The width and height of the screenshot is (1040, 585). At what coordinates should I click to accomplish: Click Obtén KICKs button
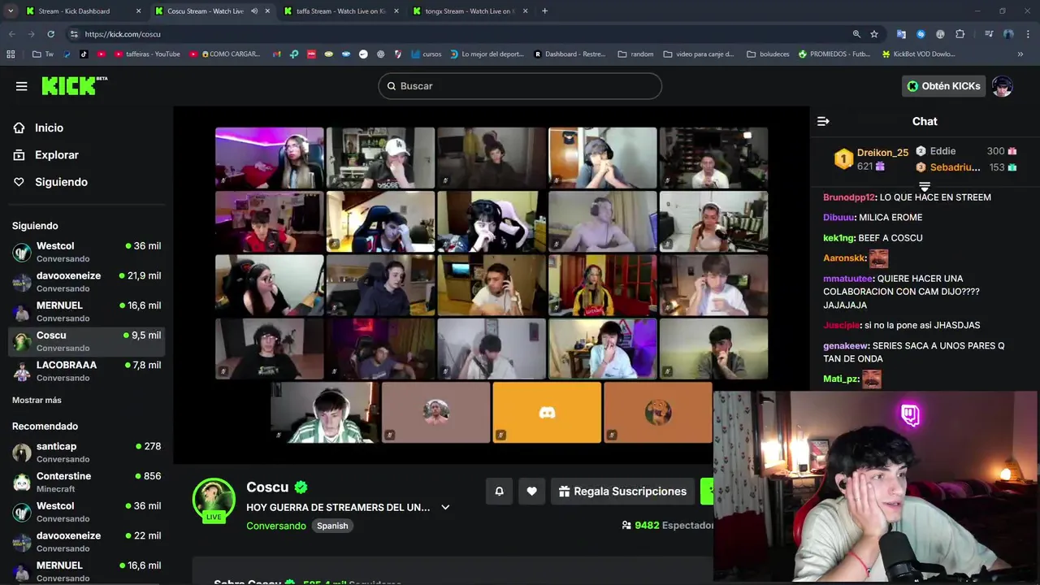click(943, 86)
